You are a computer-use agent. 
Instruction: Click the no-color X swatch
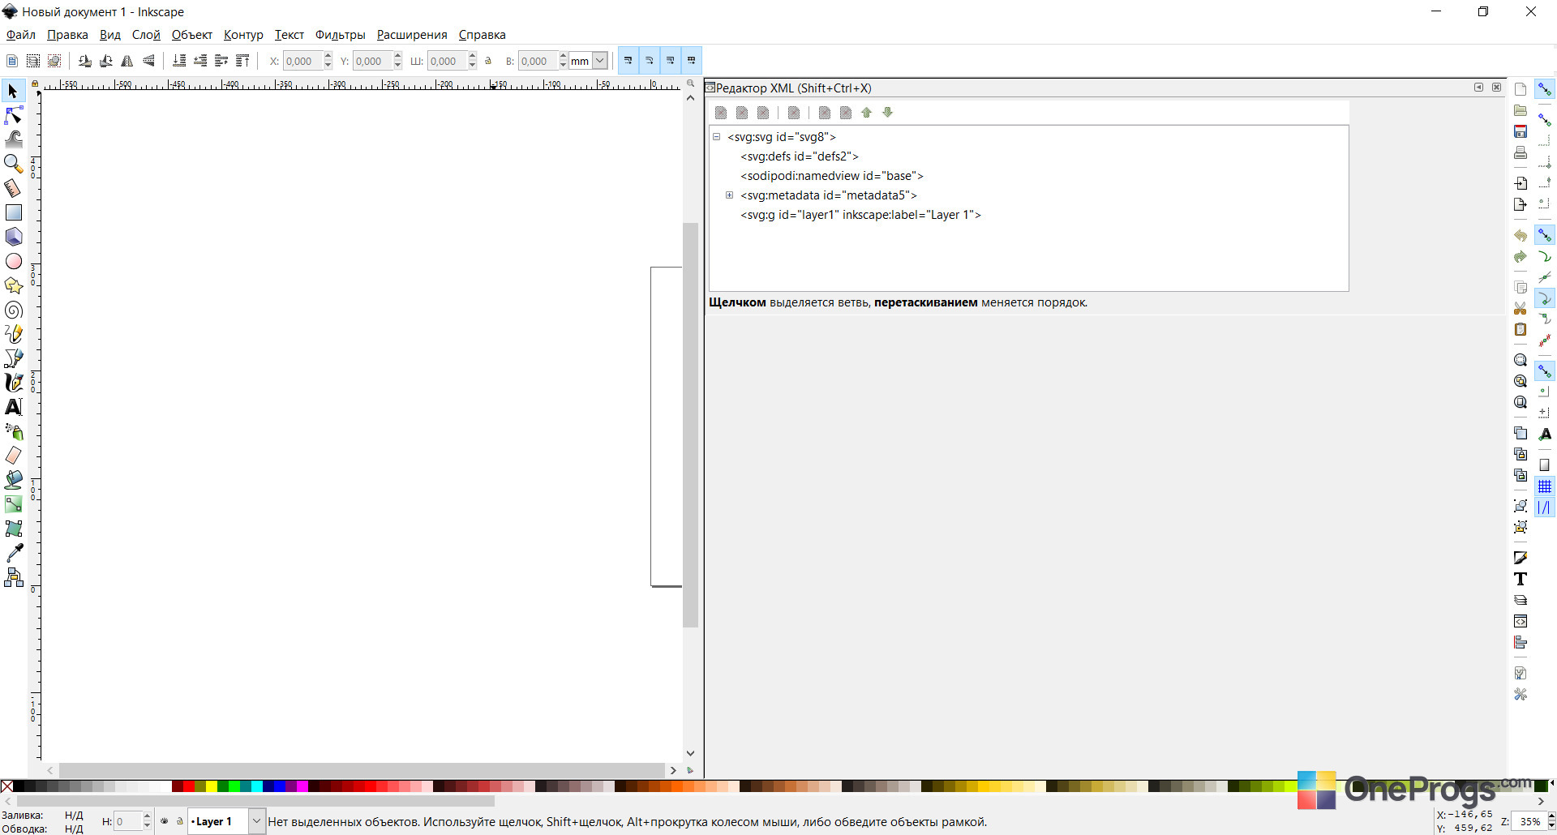(x=6, y=786)
